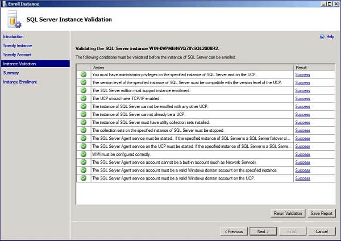Open Success link for version level row
341x241 pixels.
click(302, 82)
